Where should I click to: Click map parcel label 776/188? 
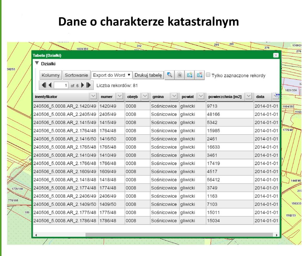(x=13, y=200)
